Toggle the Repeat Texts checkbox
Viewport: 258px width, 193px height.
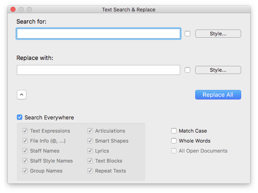point(90,171)
